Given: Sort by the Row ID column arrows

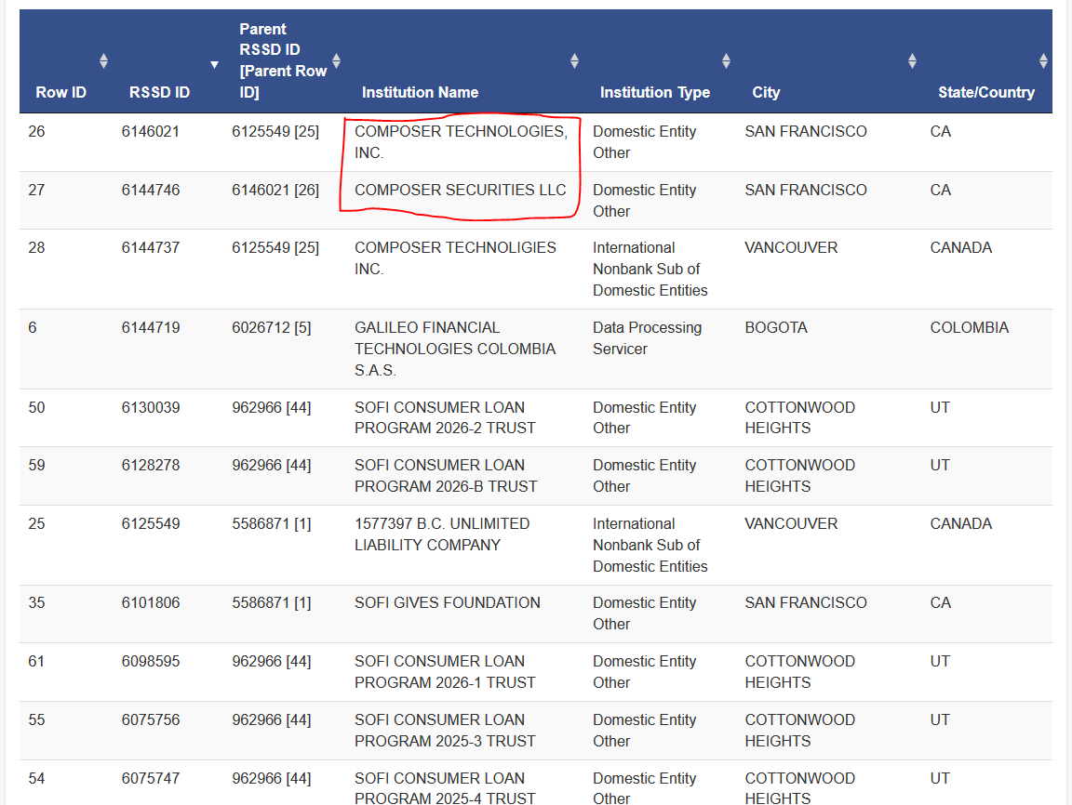Looking at the screenshot, I should coord(103,60).
